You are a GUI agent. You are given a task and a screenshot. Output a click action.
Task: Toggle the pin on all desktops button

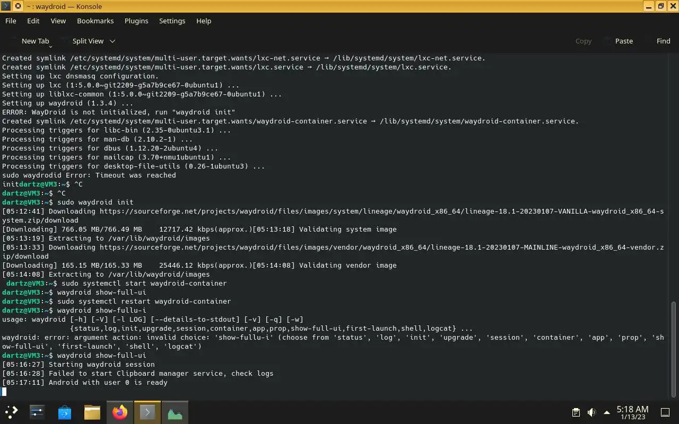(18, 6)
